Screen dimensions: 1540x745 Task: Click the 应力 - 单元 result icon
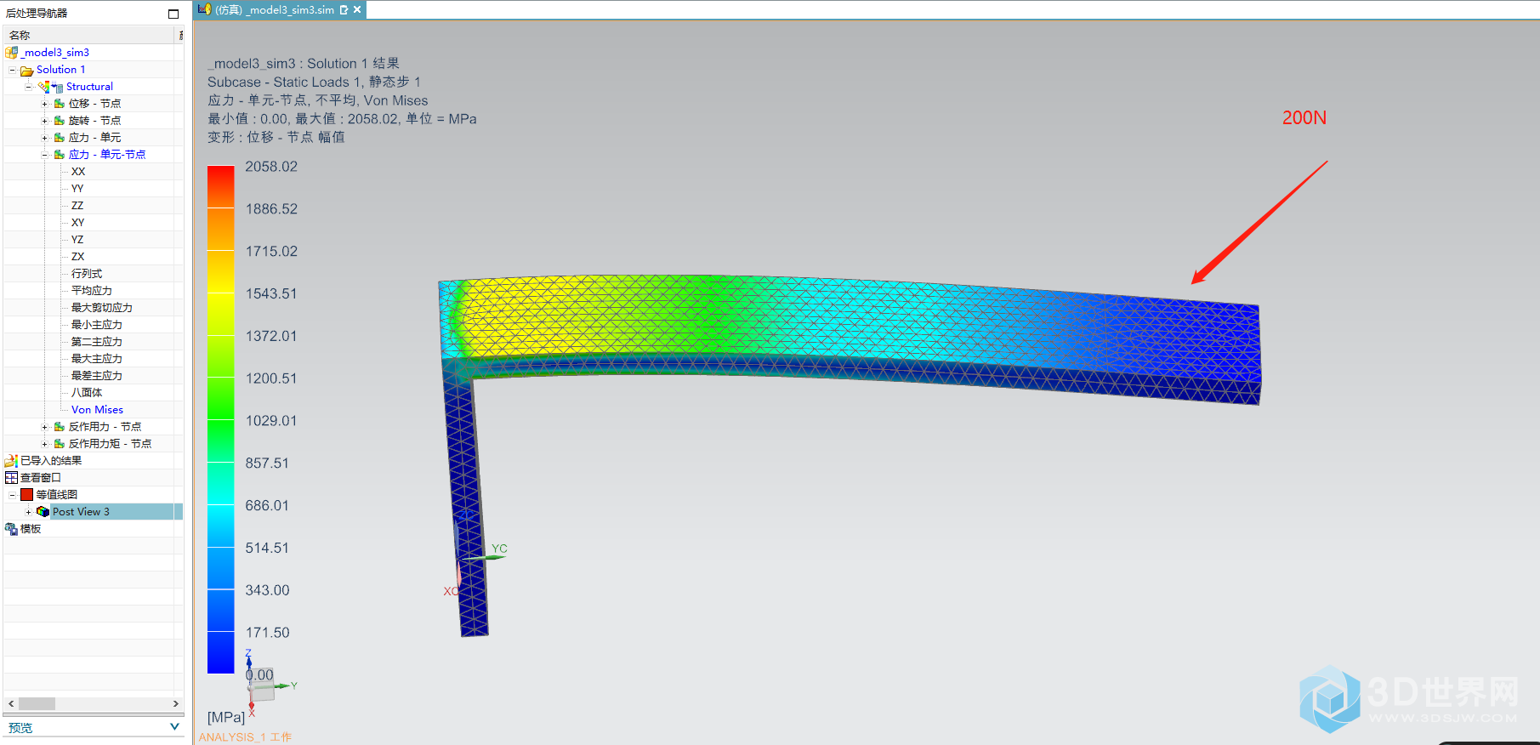pyautogui.click(x=60, y=138)
